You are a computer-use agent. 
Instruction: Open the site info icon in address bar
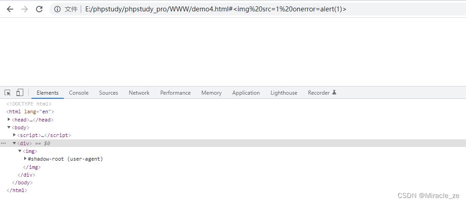click(57, 9)
